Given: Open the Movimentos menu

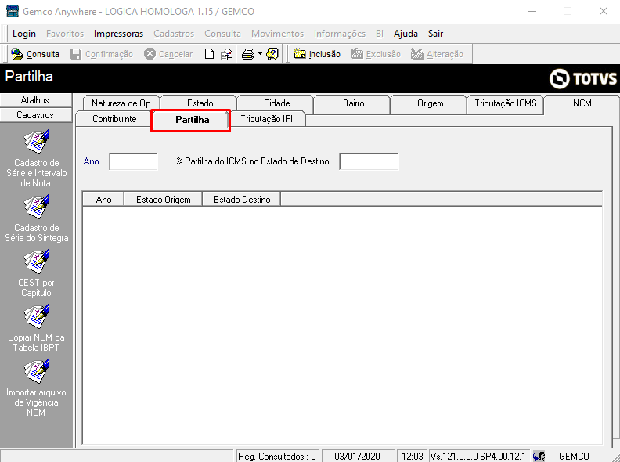Looking at the screenshot, I should click(x=277, y=34).
